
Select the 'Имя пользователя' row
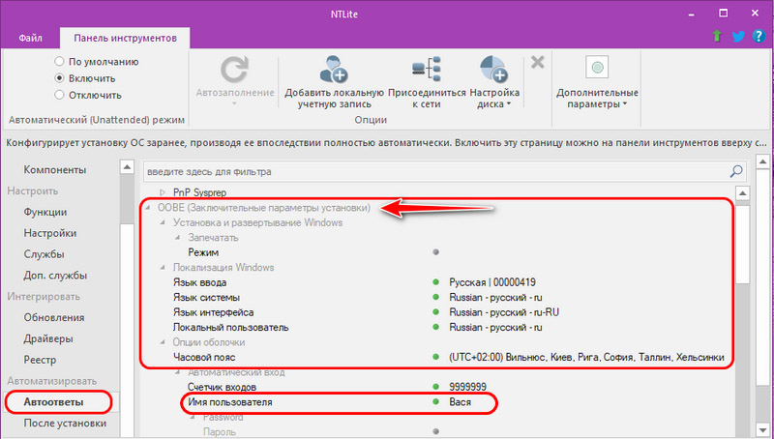point(438,402)
